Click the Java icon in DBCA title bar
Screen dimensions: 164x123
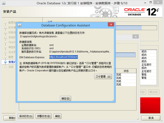(19, 25)
